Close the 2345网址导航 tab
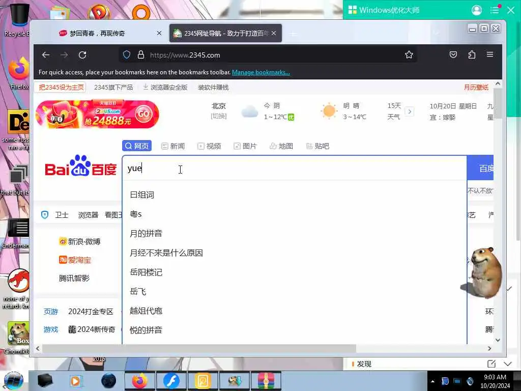 click(x=273, y=33)
